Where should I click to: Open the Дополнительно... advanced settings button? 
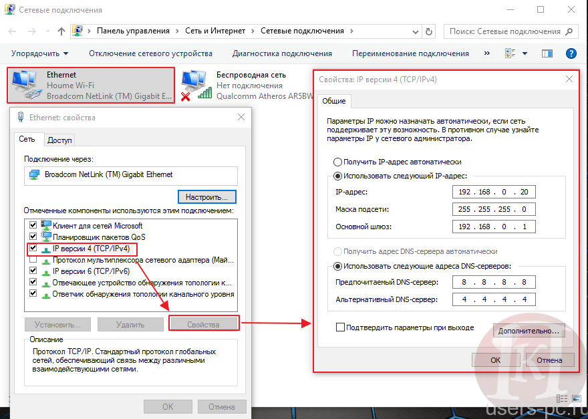(529, 331)
